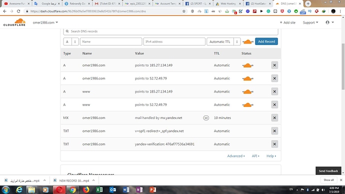Click the Status column header

click(x=246, y=53)
